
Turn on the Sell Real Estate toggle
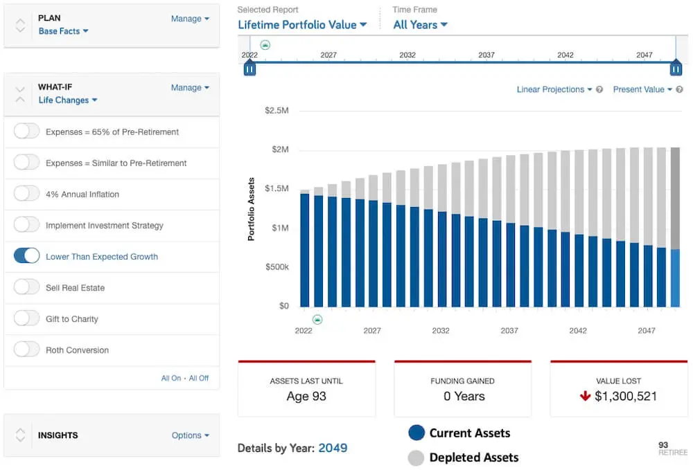click(x=27, y=287)
